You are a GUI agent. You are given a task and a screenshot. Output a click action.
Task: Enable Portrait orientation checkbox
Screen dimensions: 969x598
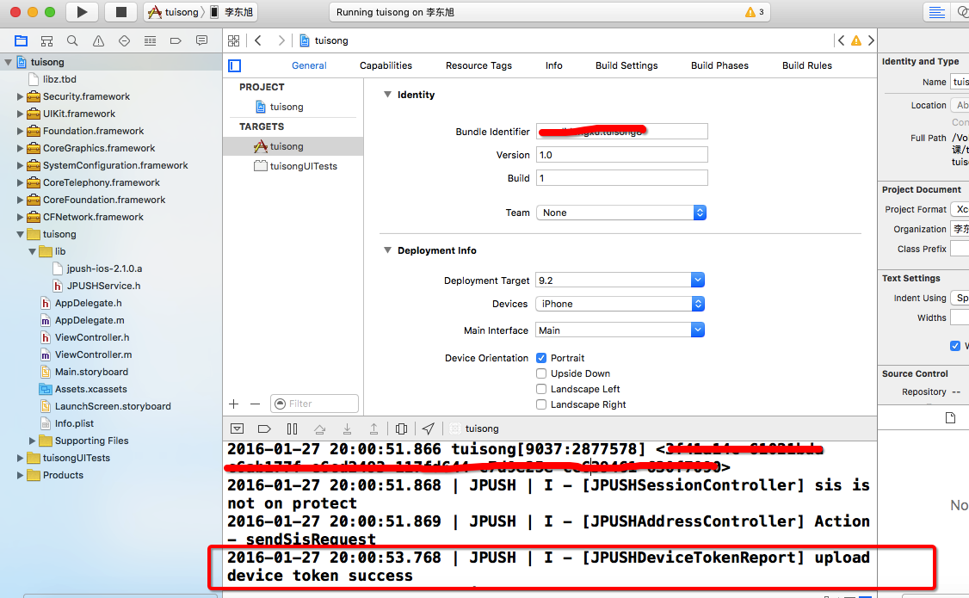pyautogui.click(x=541, y=358)
